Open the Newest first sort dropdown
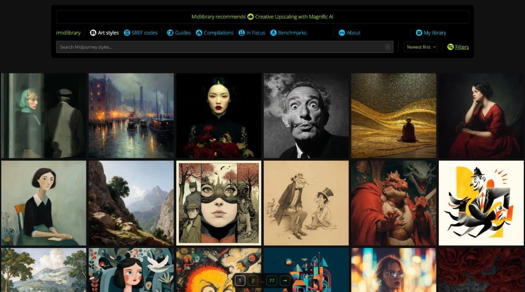Image resolution: width=525 pixels, height=292 pixels. tap(420, 47)
